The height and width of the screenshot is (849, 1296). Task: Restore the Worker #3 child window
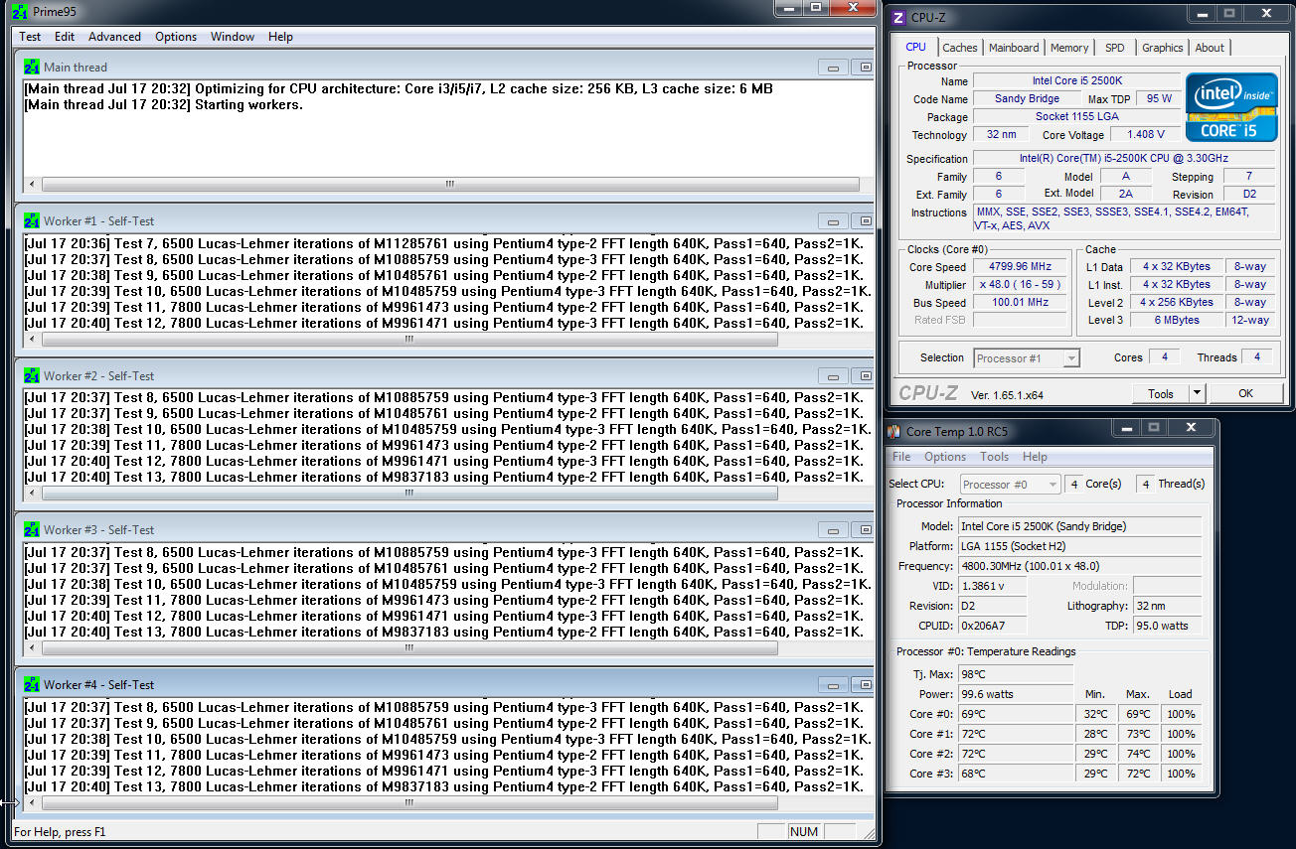pos(865,530)
